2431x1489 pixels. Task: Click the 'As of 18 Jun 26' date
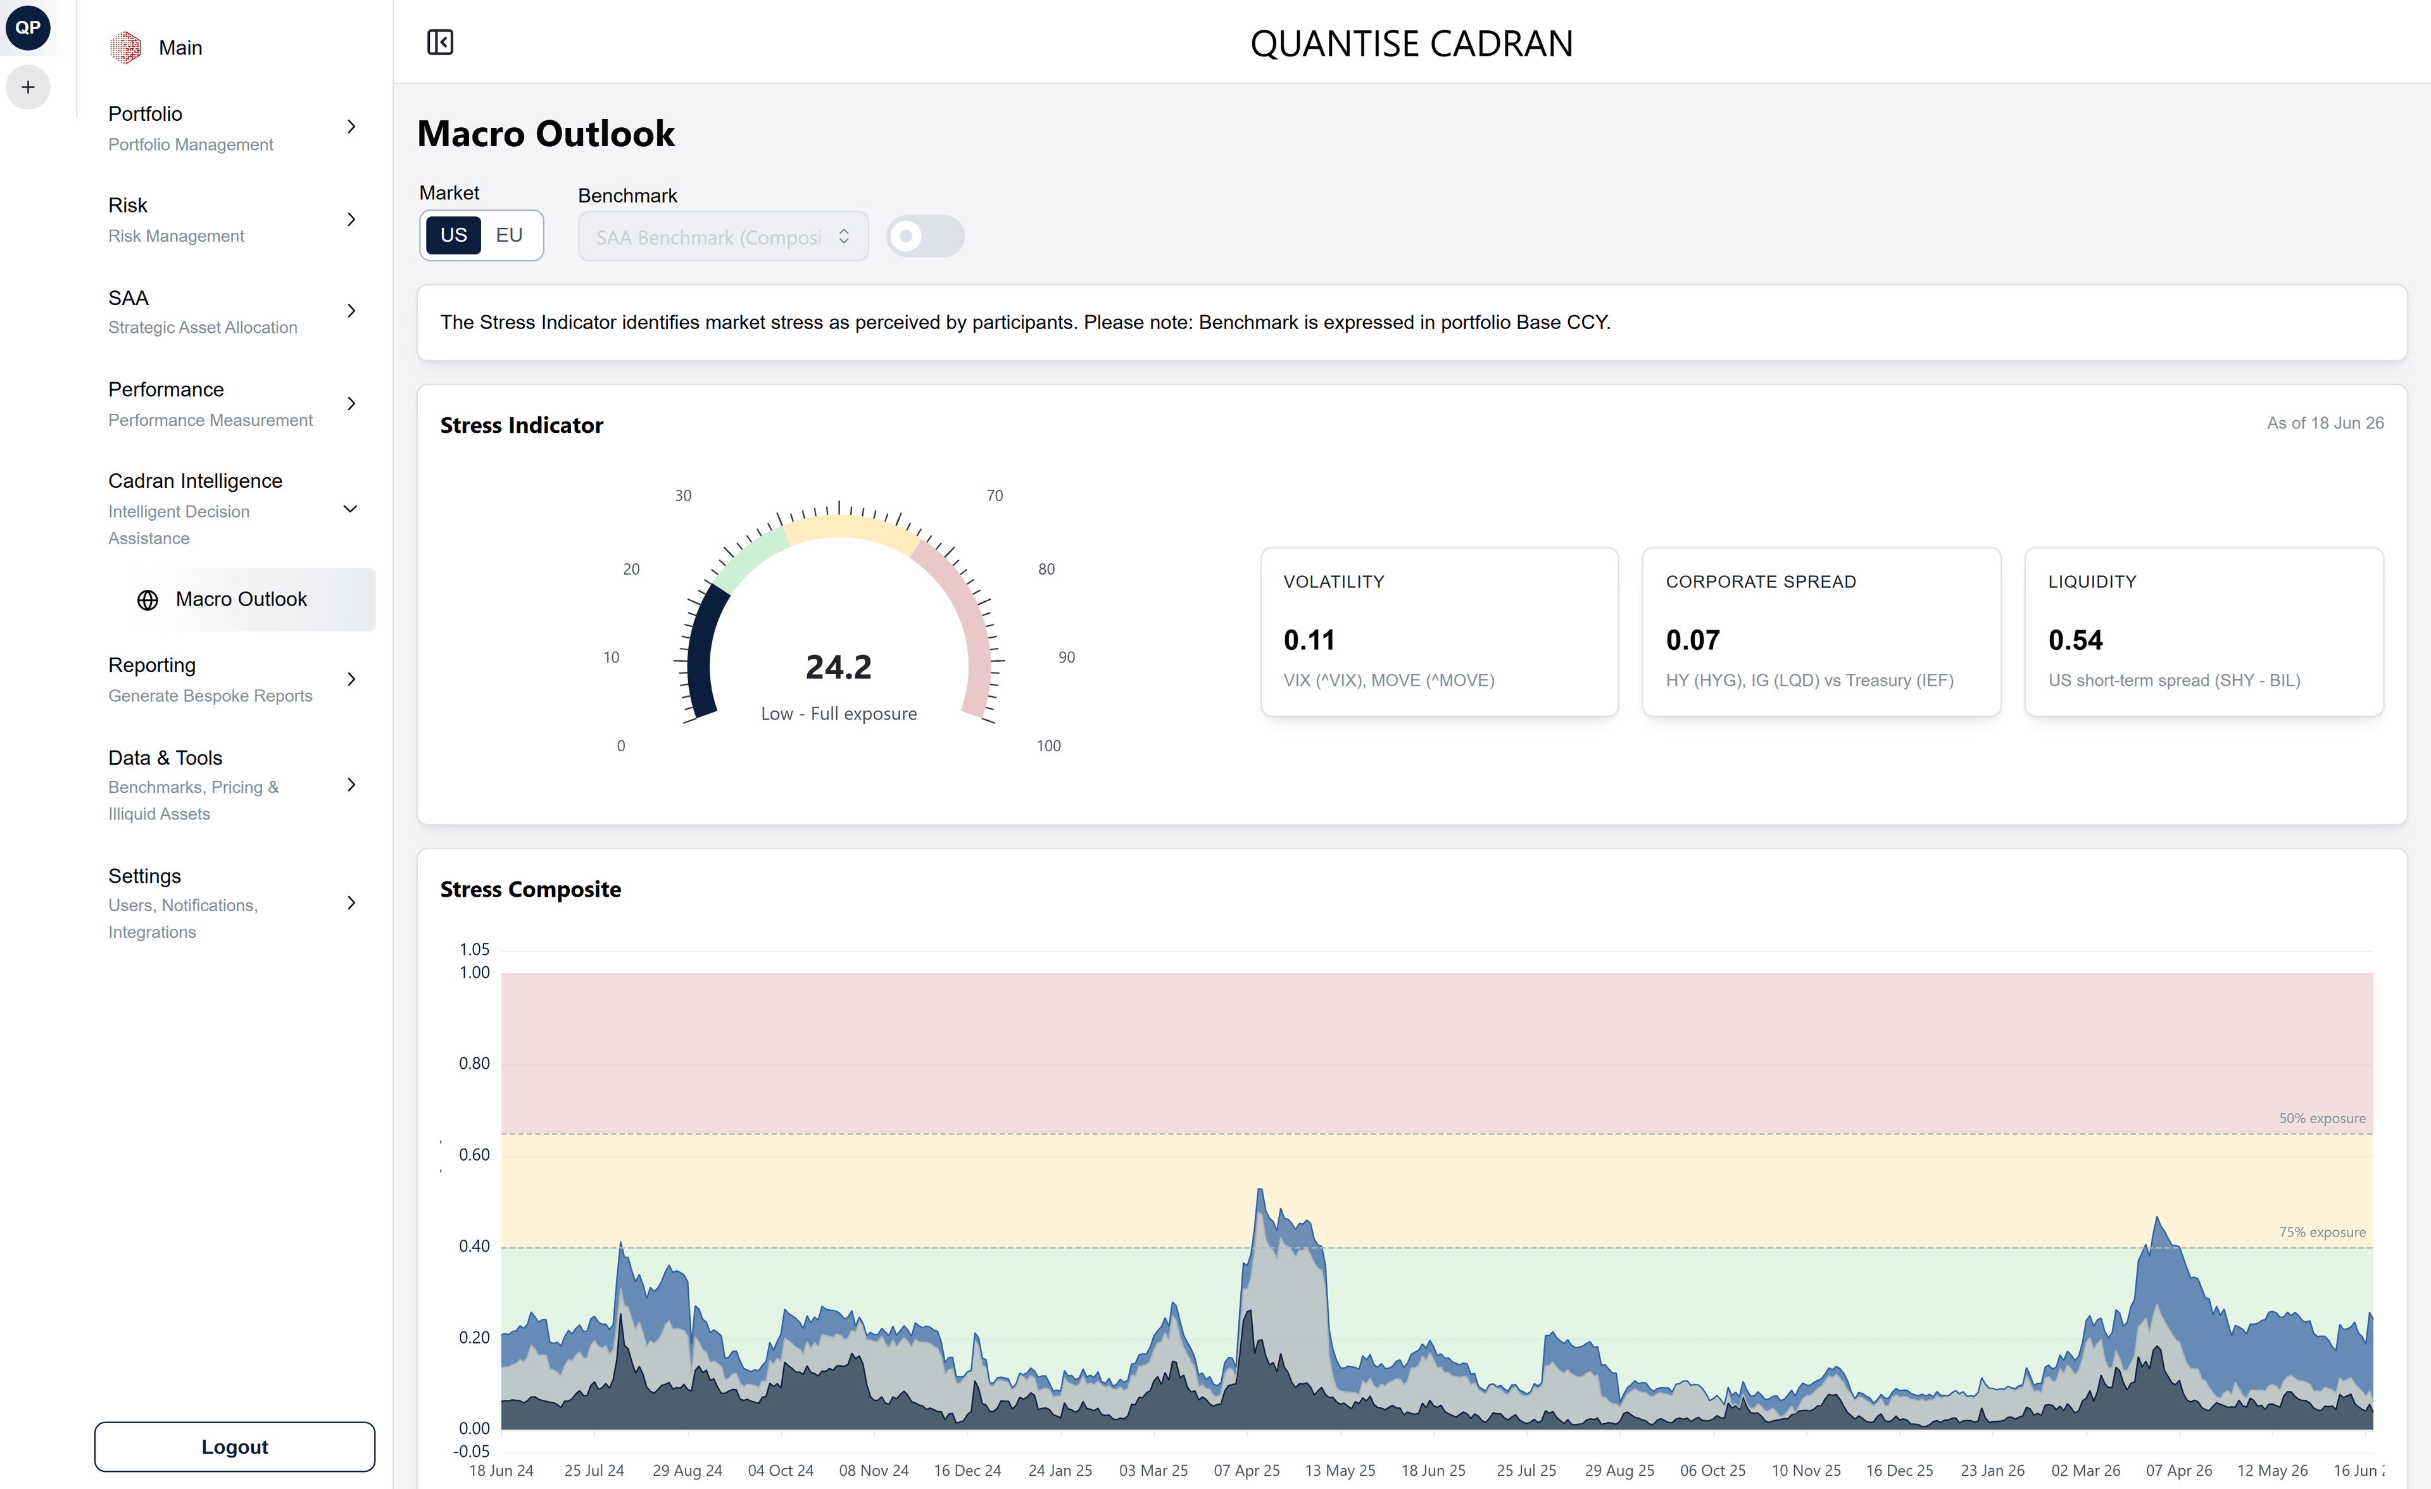(2325, 423)
